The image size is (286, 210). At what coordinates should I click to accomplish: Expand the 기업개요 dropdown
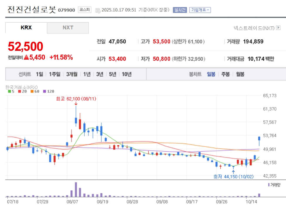(200, 10)
